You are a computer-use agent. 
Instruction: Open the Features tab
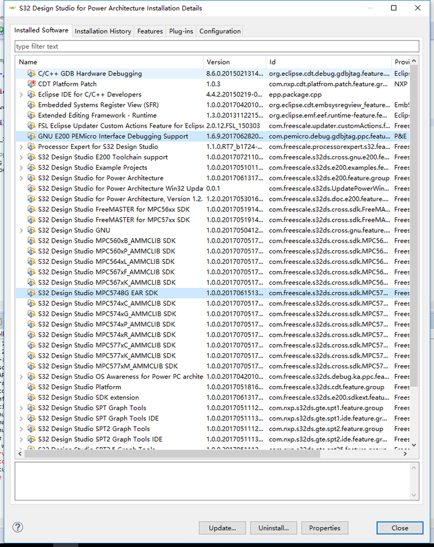point(150,31)
